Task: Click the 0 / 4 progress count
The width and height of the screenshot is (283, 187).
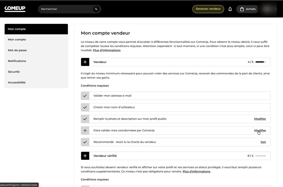Action: point(250,156)
